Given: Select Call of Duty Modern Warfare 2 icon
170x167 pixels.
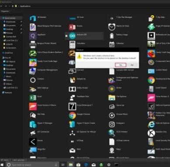Looking at the screenshot, I should pos(33,54).
